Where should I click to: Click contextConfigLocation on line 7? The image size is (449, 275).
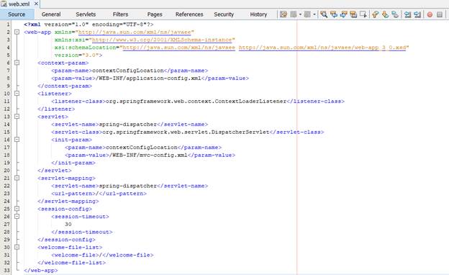coord(127,71)
